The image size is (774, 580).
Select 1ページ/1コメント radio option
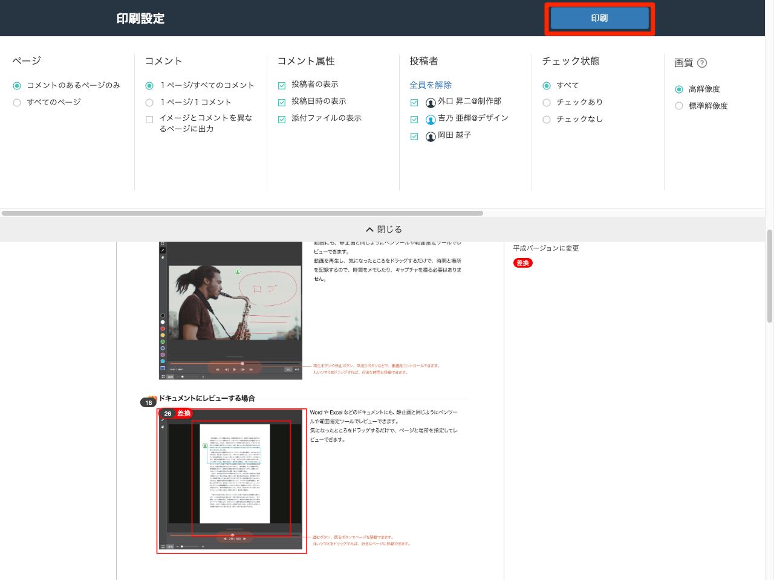coord(149,103)
